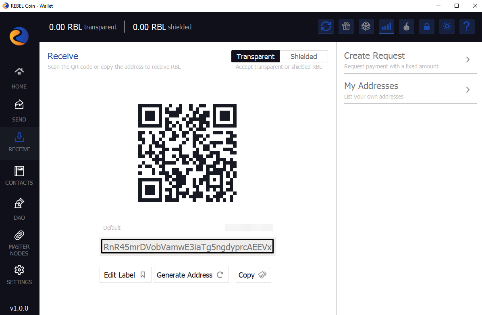Click the REBEL Coin logo in sidebar
Viewport: 482px width, 315px height.
coord(19,36)
